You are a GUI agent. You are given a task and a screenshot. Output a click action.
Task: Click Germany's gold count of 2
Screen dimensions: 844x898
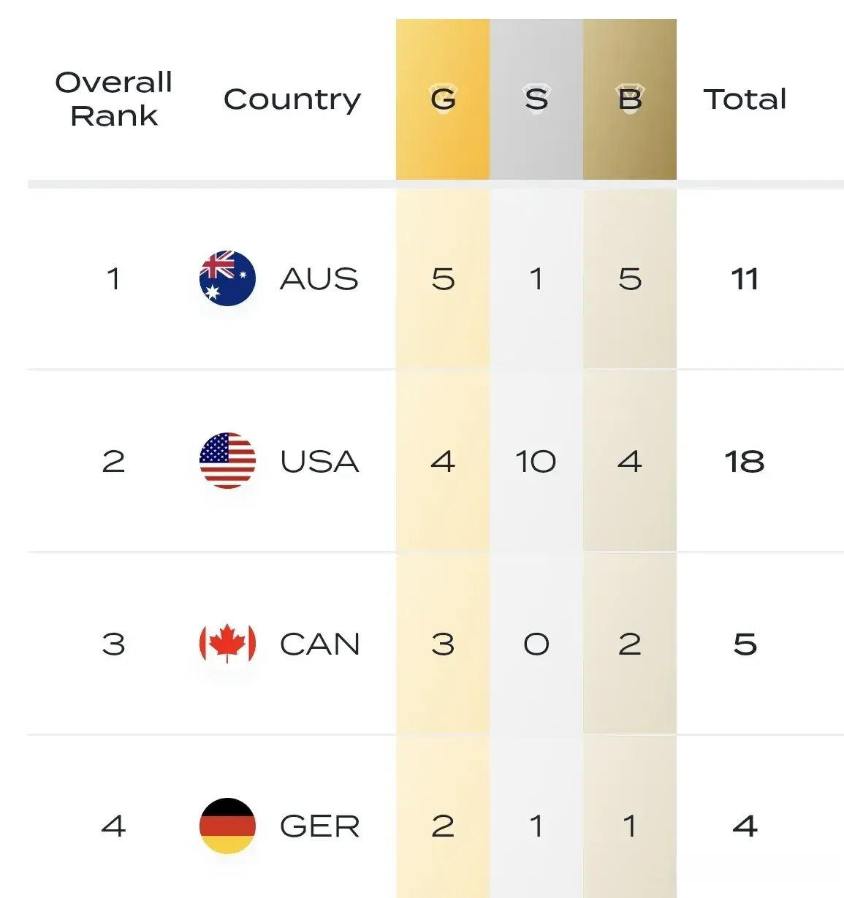pos(443,826)
